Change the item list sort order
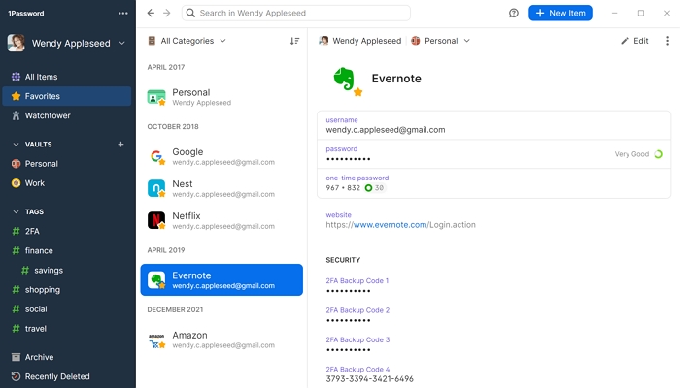Viewport: 680px width, 388px height. point(295,41)
